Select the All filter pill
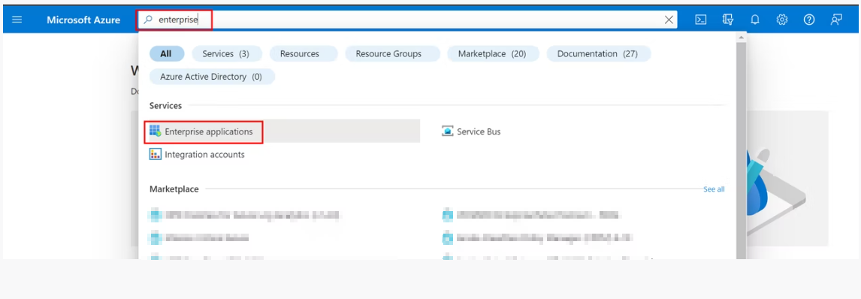Image resolution: width=861 pixels, height=299 pixels. (x=166, y=54)
